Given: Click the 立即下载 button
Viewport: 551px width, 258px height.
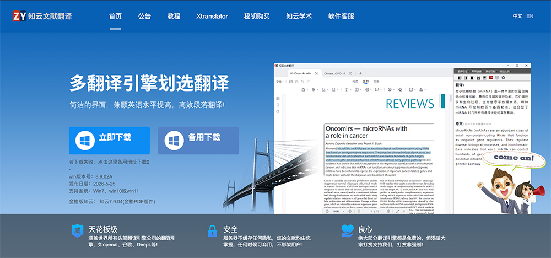Looking at the screenshot, I should tap(109, 141).
